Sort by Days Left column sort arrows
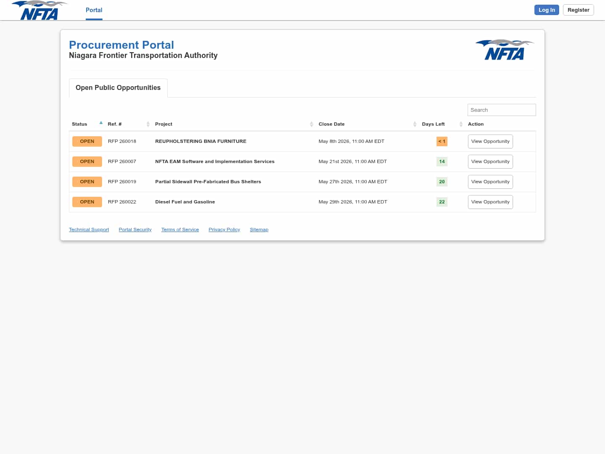The width and height of the screenshot is (605, 454). 461,124
